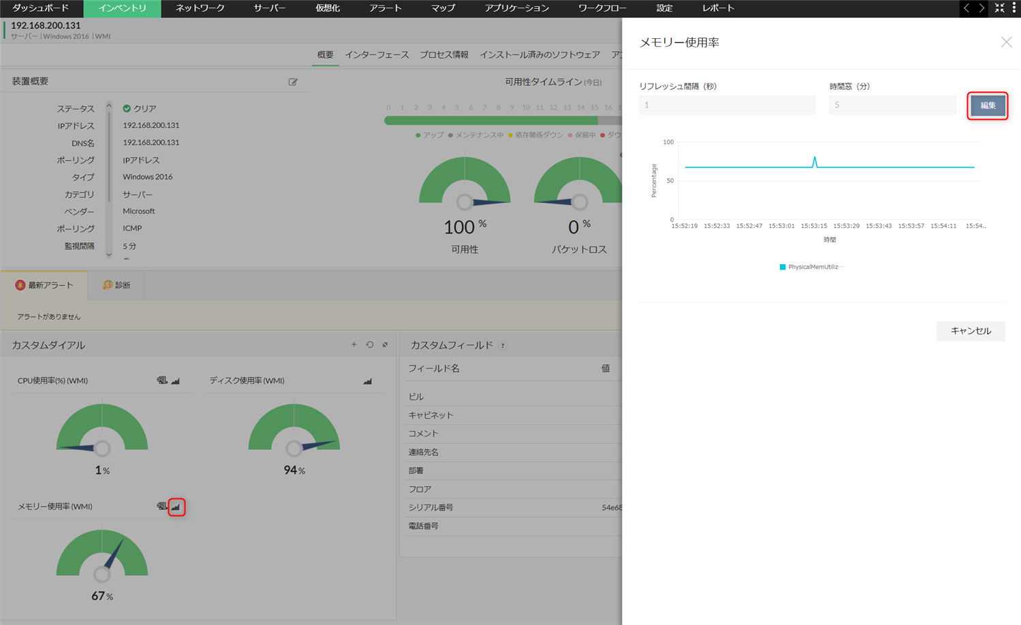
Task: Close the memory usage side panel
Action: coord(1006,42)
